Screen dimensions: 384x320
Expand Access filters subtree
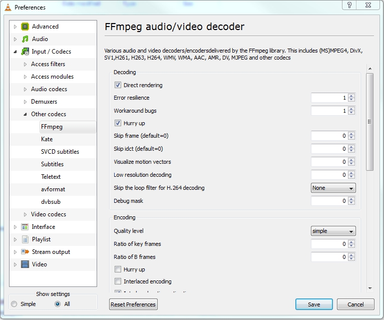point(25,64)
